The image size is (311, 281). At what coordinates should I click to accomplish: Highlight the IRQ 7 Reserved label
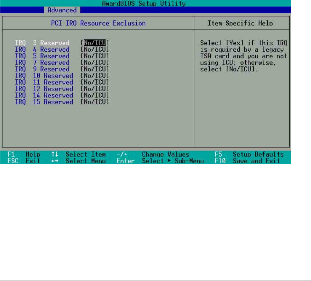click(42, 62)
